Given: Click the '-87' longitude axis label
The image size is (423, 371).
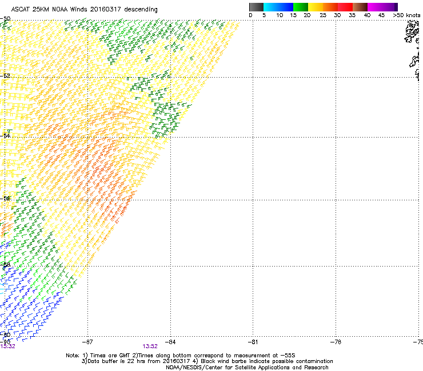Looking at the screenshot, I should (87, 342).
